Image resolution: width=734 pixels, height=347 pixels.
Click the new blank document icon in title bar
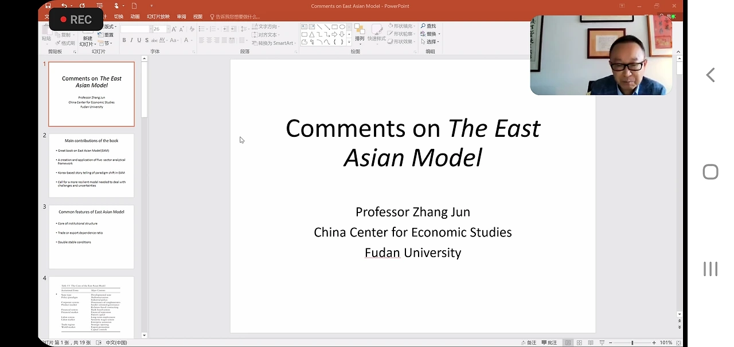[x=134, y=6]
